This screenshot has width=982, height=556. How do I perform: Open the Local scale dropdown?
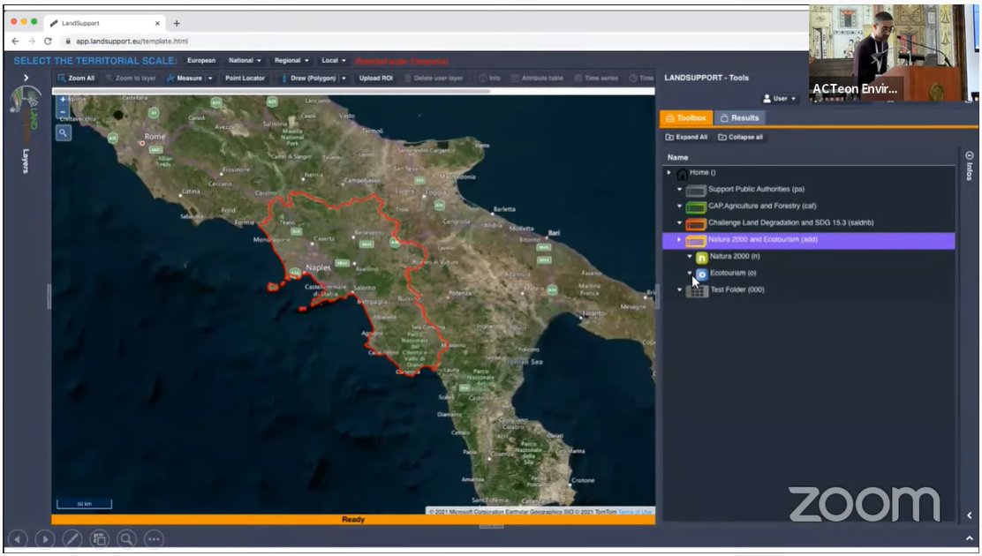(333, 61)
